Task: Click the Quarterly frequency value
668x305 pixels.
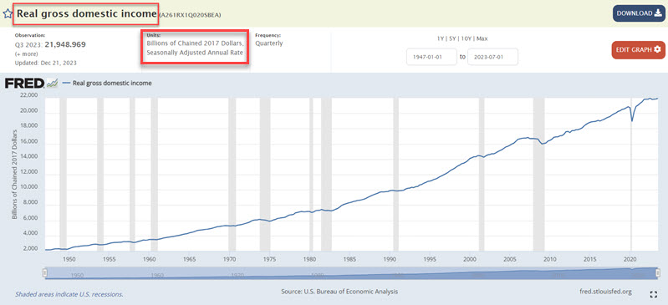Action: pos(269,43)
